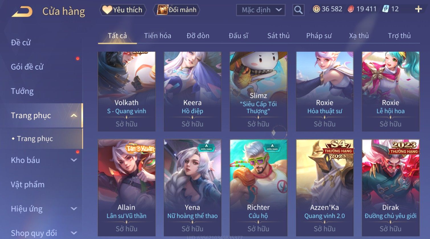Select the Volkath S - Quang vinh skin
This screenshot has height=239, width=430.
(x=127, y=91)
